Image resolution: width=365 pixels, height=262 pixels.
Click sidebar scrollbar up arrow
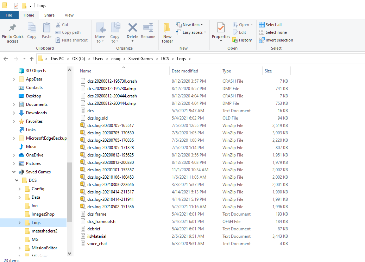pyautogui.click(x=69, y=70)
